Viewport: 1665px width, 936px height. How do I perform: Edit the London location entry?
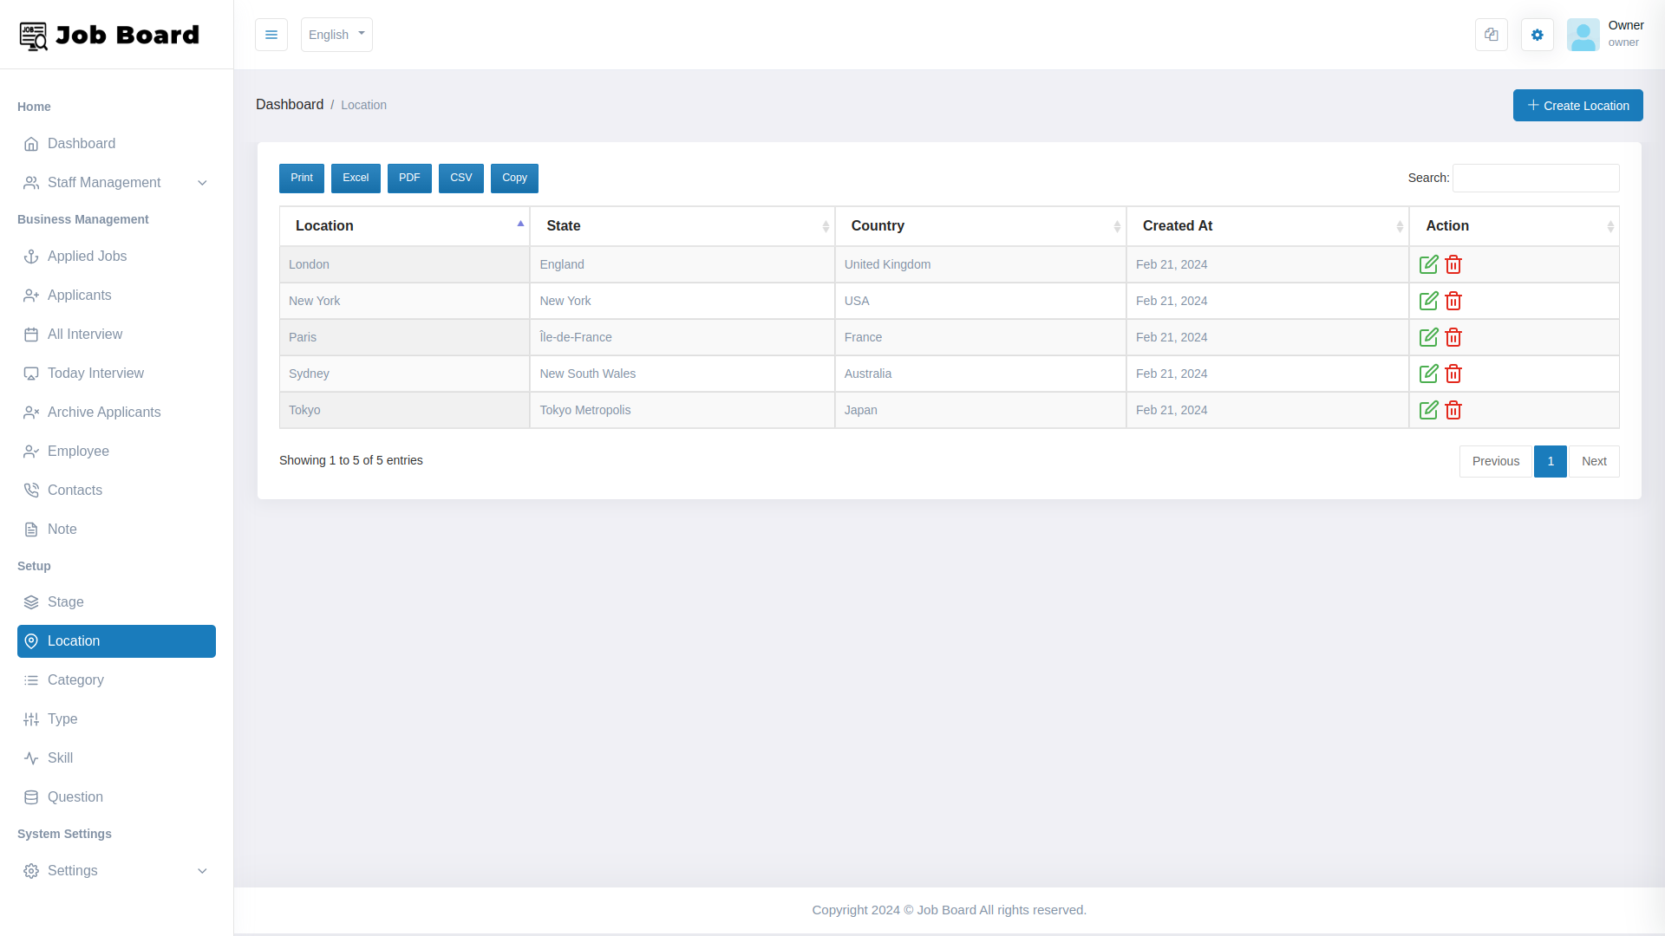(x=1429, y=264)
